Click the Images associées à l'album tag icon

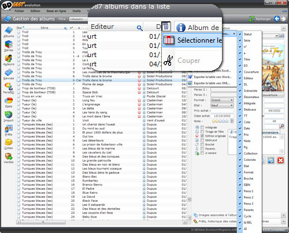pos(195,215)
